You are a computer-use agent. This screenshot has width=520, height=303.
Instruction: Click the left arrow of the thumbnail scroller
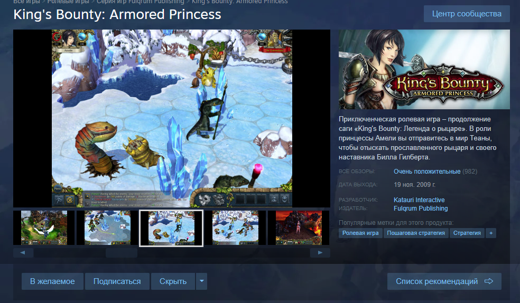[23, 253]
